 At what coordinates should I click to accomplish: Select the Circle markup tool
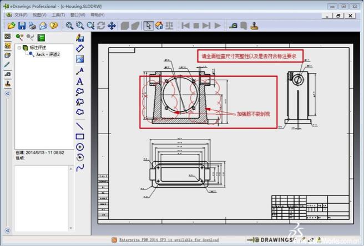[80, 147]
